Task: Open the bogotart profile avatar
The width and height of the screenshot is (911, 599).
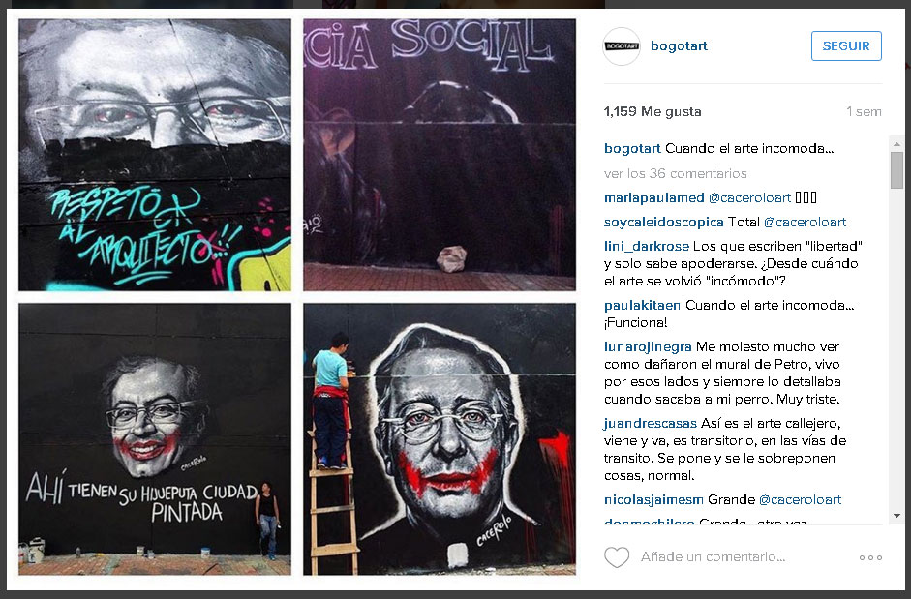Action: point(622,45)
